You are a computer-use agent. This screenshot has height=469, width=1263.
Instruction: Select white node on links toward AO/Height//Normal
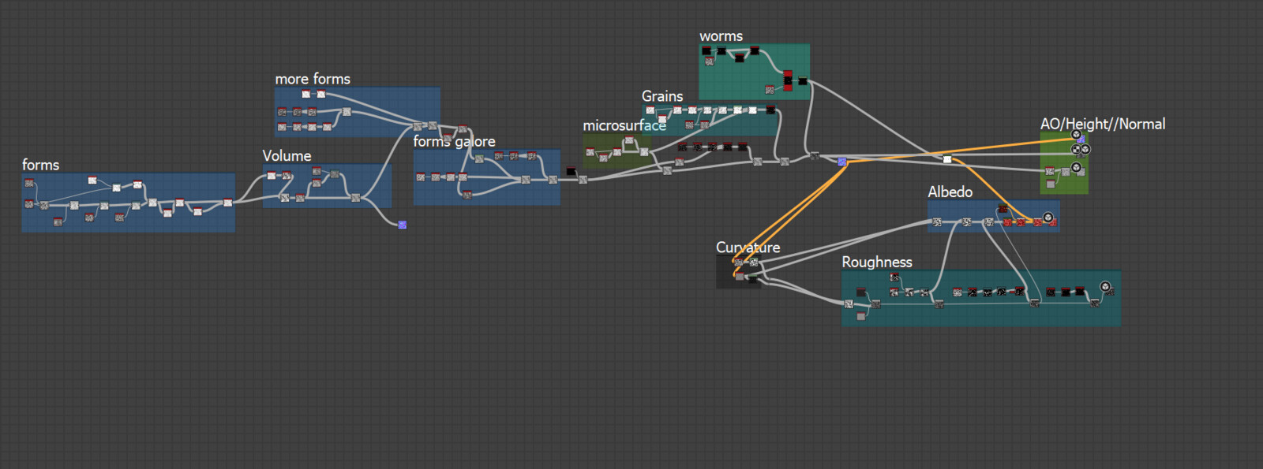coord(947,160)
